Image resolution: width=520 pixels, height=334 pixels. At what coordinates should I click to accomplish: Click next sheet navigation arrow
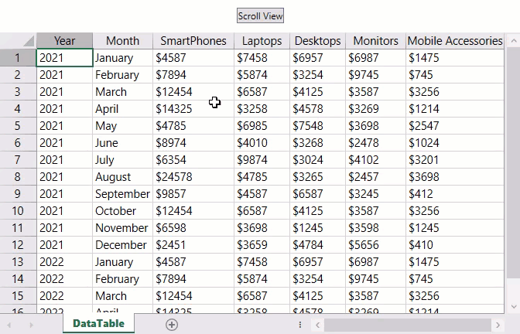coord(32,325)
